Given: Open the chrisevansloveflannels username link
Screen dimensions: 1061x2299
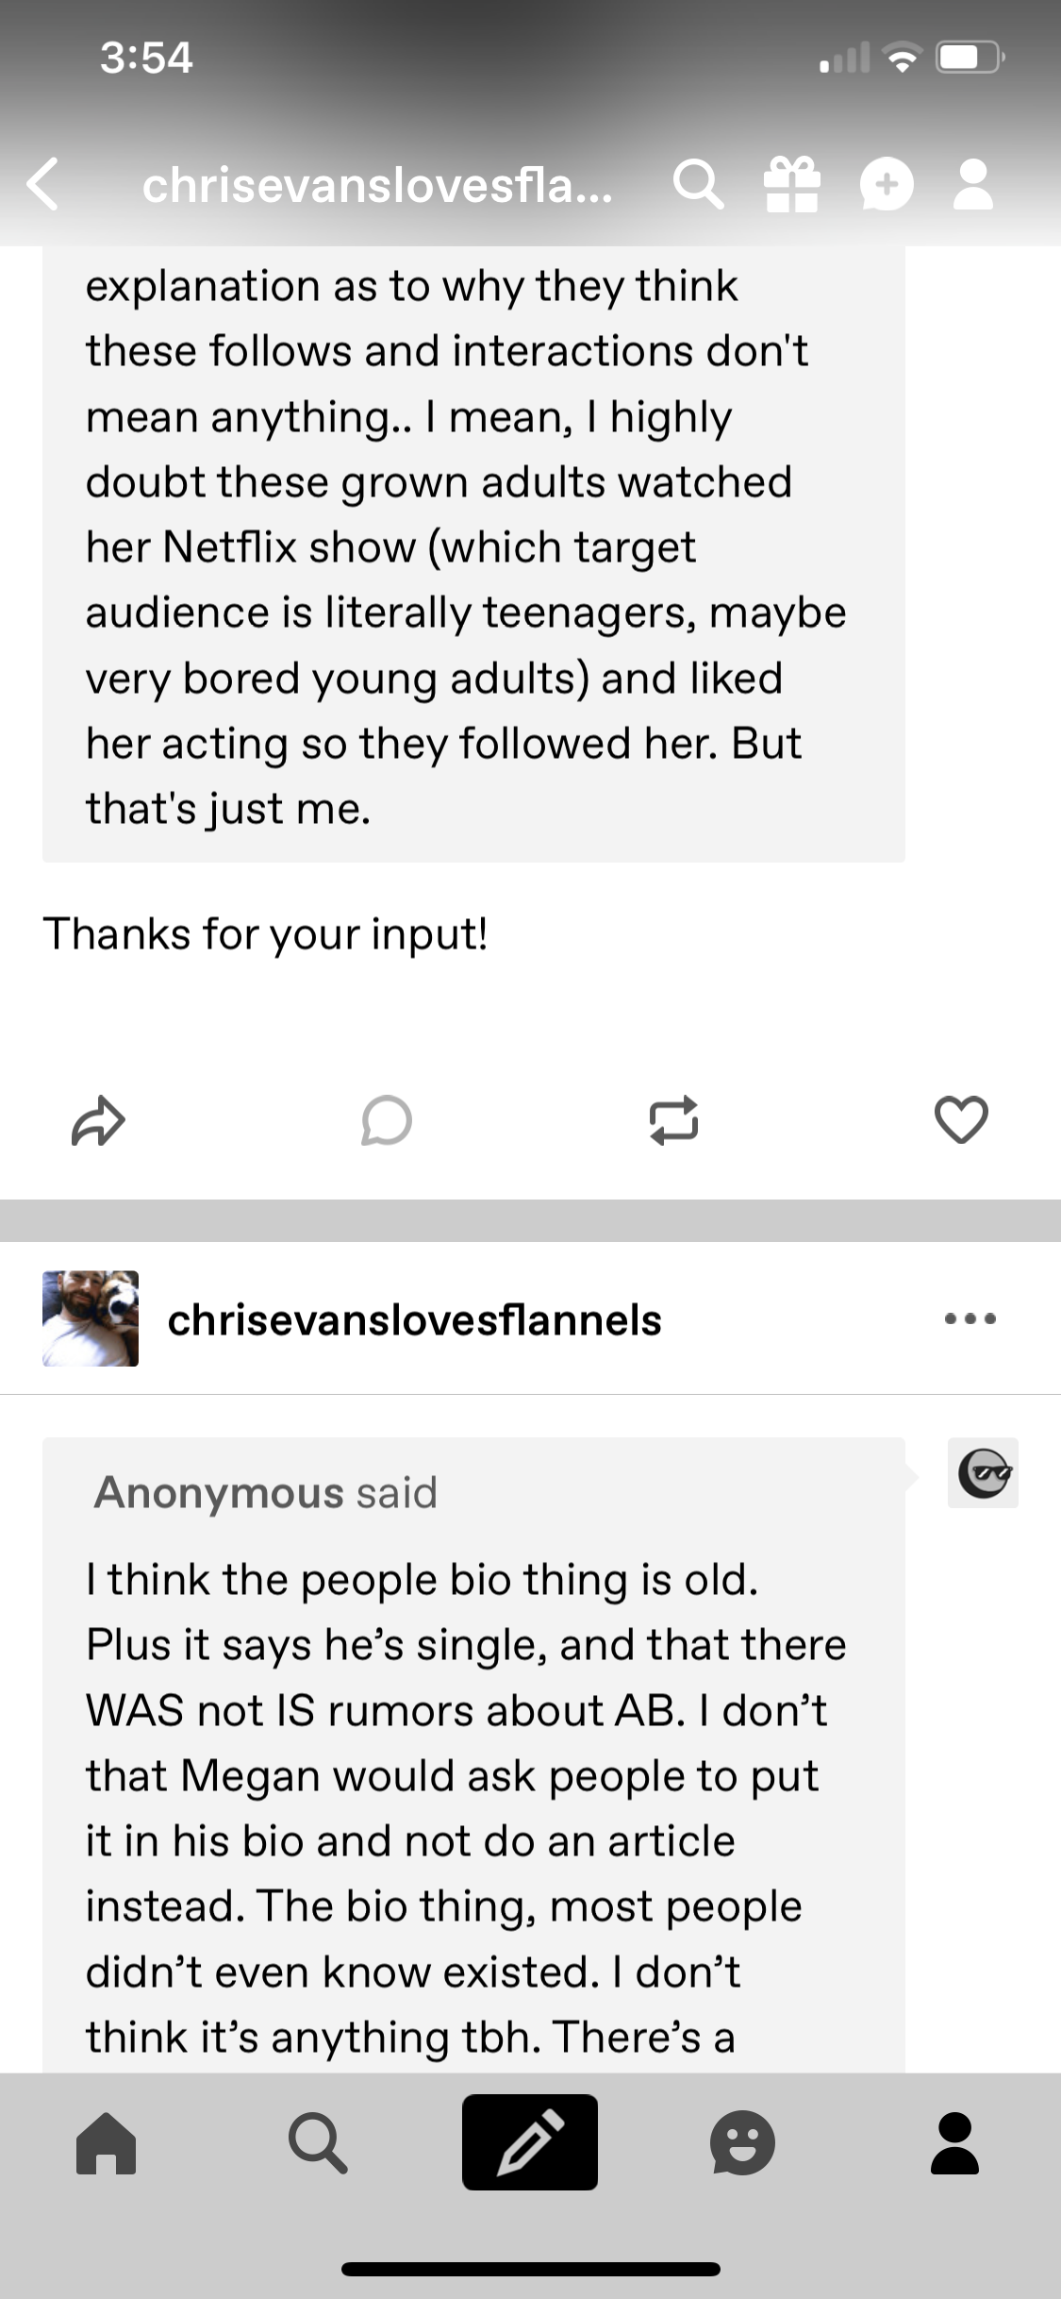Looking at the screenshot, I should (x=415, y=1319).
